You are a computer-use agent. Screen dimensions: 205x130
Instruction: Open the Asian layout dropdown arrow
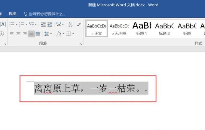(x=63, y=24)
